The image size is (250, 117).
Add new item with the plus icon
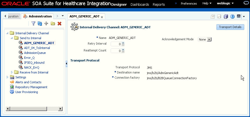pyautogui.click(x=46, y=24)
